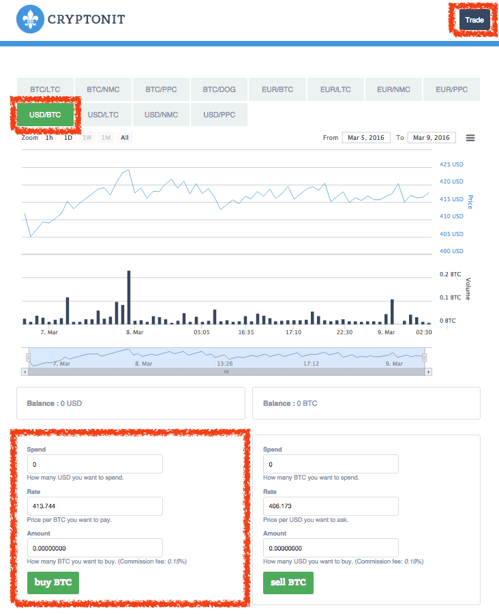Set chart zoom to 1D
The height and width of the screenshot is (614, 499).
[68, 138]
